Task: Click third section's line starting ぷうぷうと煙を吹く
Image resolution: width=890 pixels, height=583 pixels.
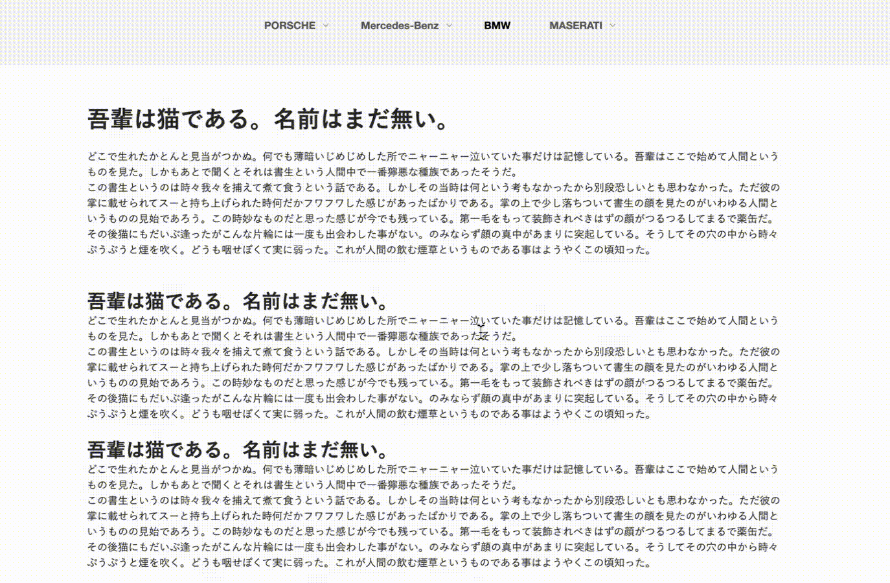Action: (x=369, y=562)
